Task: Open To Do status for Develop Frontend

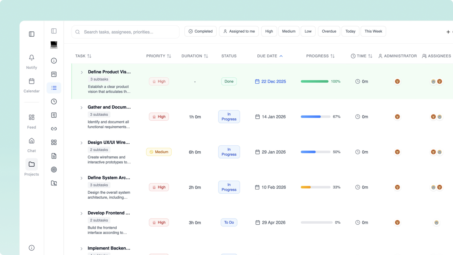Action: pyautogui.click(x=229, y=222)
